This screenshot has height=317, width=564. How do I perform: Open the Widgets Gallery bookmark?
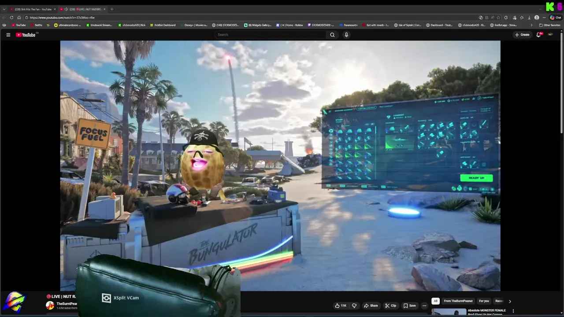258,25
